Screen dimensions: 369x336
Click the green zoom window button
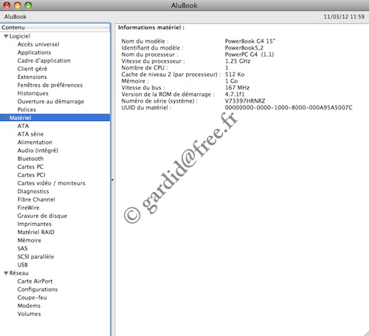pos(28,5)
